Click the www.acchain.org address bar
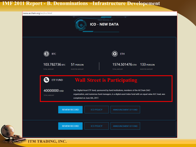Screen dimensions: 196x147 tap(100, 13)
